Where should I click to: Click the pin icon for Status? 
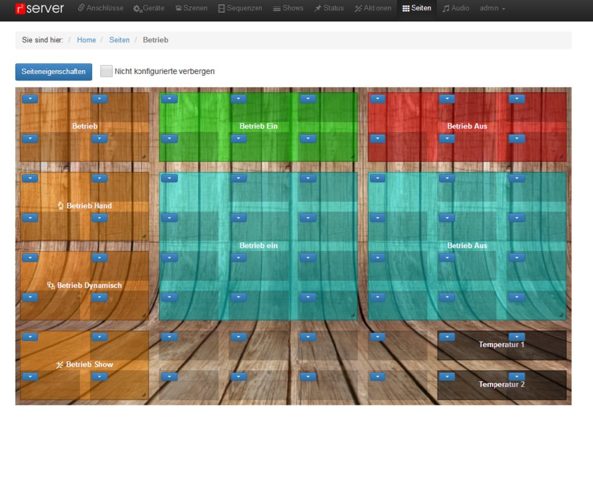tap(318, 8)
